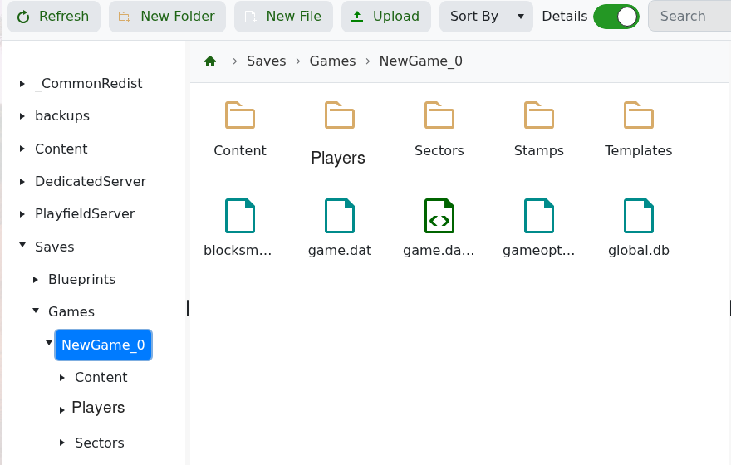Select DedicatedServer in folder tree

(x=91, y=181)
